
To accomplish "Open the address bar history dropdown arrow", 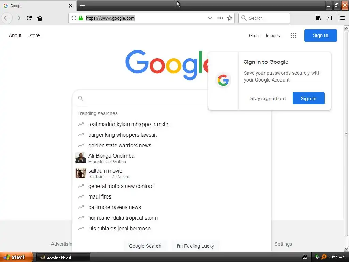I will (210, 18).
